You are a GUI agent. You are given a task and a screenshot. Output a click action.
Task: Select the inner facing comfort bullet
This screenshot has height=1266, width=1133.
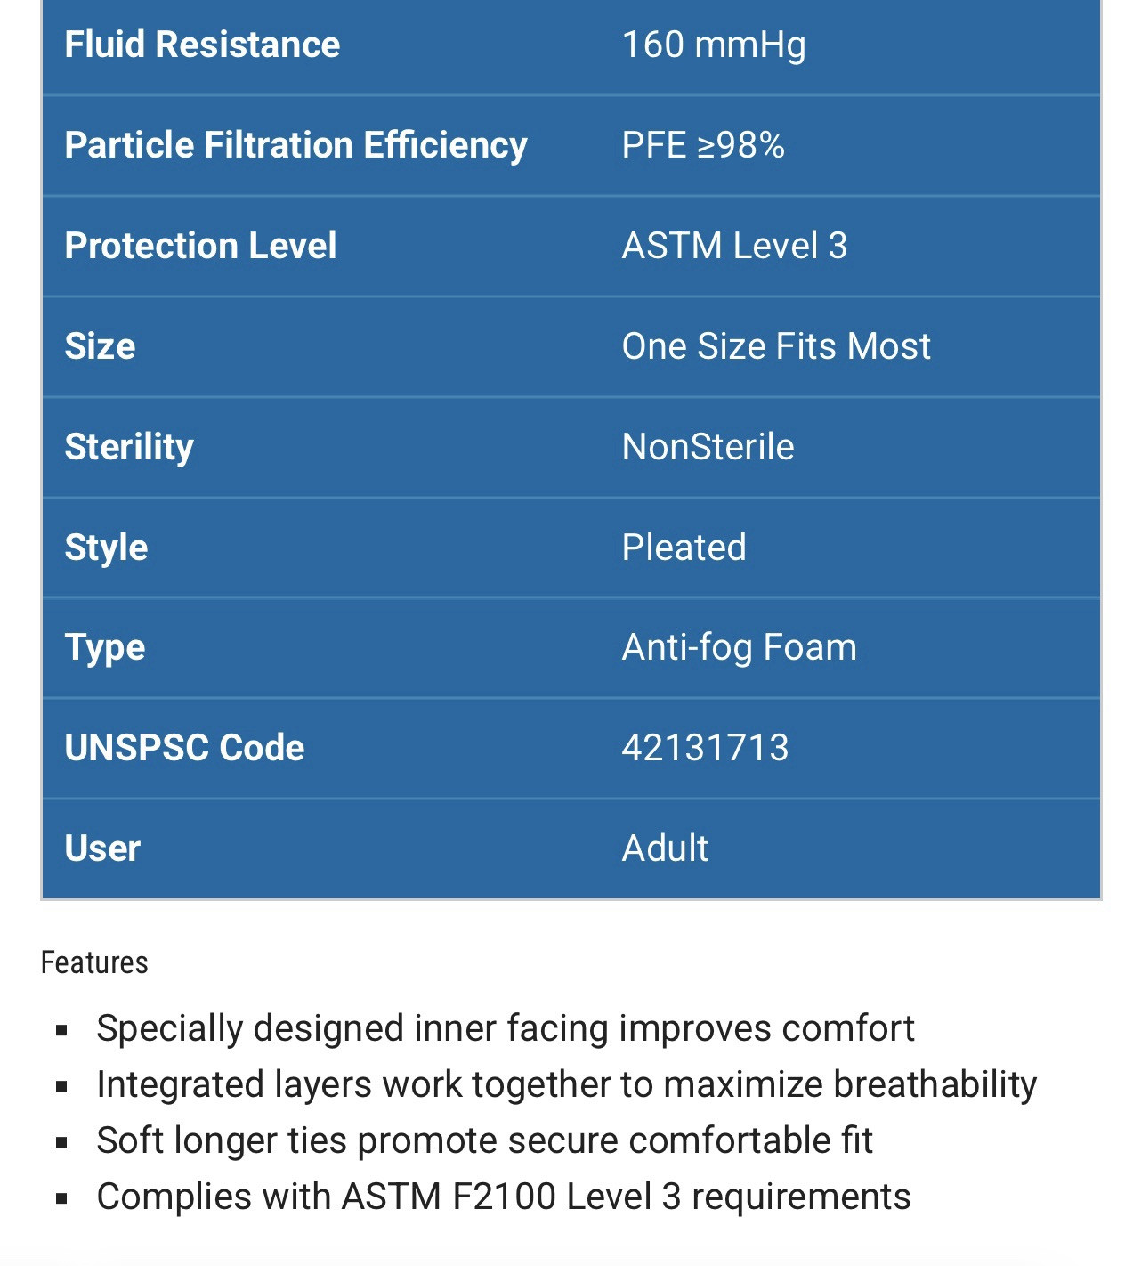click(x=505, y=1028)
